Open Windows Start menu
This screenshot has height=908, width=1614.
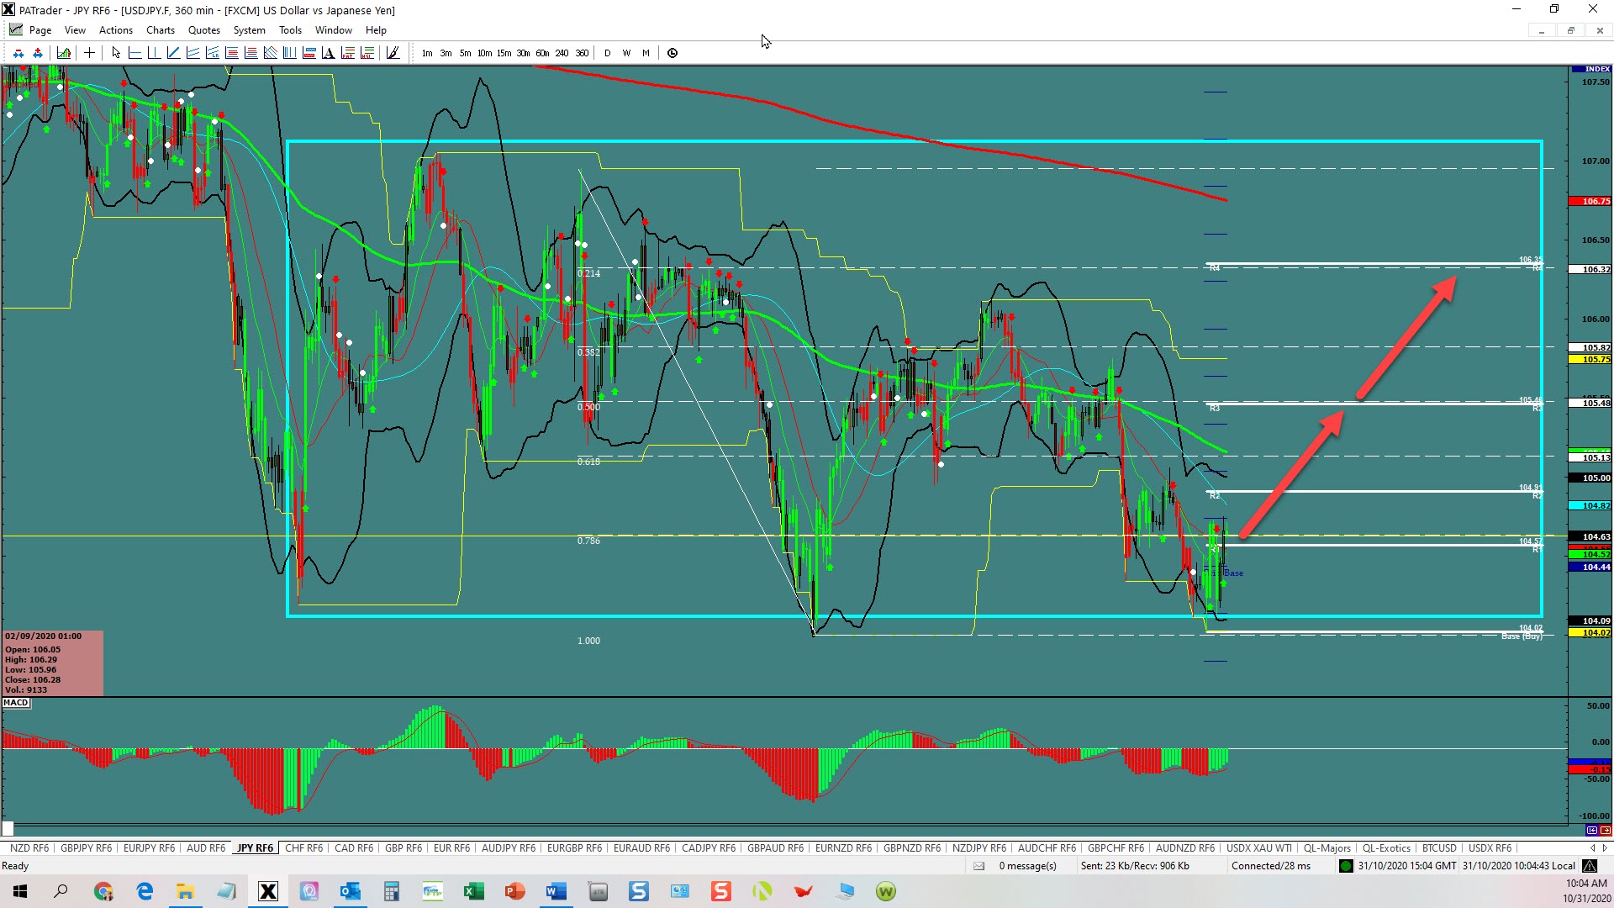pyautogui.click(x=20, y=891)
